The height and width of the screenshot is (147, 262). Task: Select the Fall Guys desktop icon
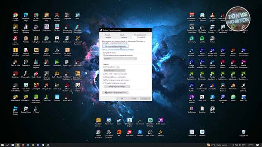tap(57, 28)
